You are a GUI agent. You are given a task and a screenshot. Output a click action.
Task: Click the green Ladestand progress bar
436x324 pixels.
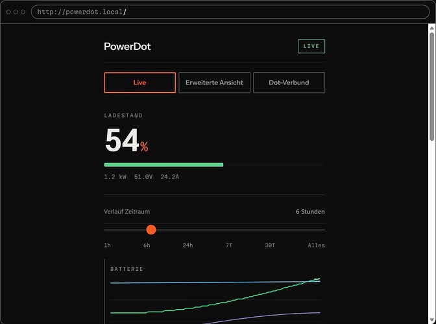[x=163, y=165]
